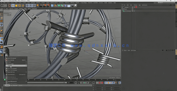Open the viewport Cameras menu

point(11,9)
